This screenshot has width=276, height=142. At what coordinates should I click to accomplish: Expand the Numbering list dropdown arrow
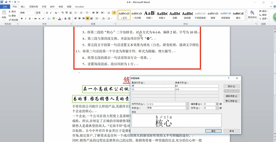84,13
